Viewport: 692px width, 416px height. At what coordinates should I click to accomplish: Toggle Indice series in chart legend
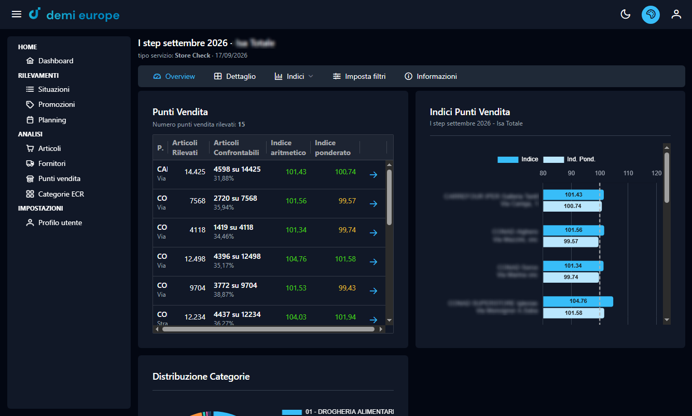click(x=518, y=159)
